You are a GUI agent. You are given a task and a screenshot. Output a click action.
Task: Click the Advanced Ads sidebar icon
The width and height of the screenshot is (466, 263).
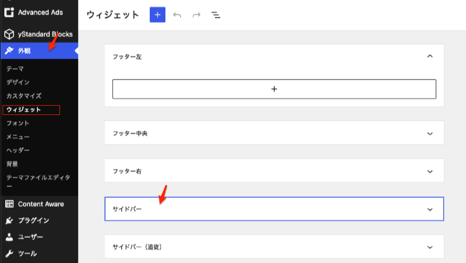pos(9,12)
